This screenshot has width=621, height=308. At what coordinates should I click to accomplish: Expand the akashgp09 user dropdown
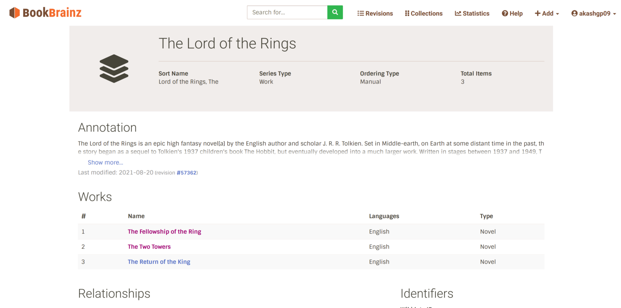[593, 13]
